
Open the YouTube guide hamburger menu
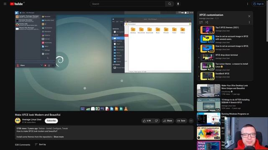click(x=5, y=4)
